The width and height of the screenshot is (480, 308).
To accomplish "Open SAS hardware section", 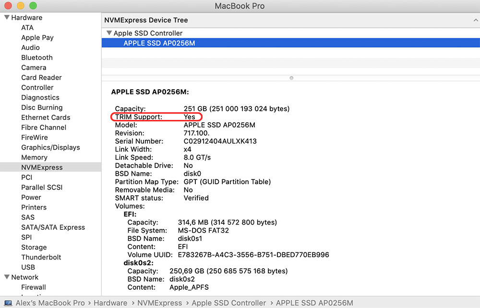I will pos(28,217).
